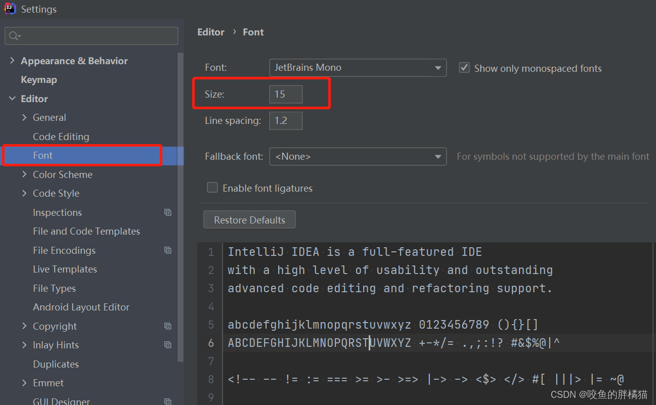Click the lowercase alphabet preview line
Viewport: 656px width, 405px height.
[x=383, y=325]
